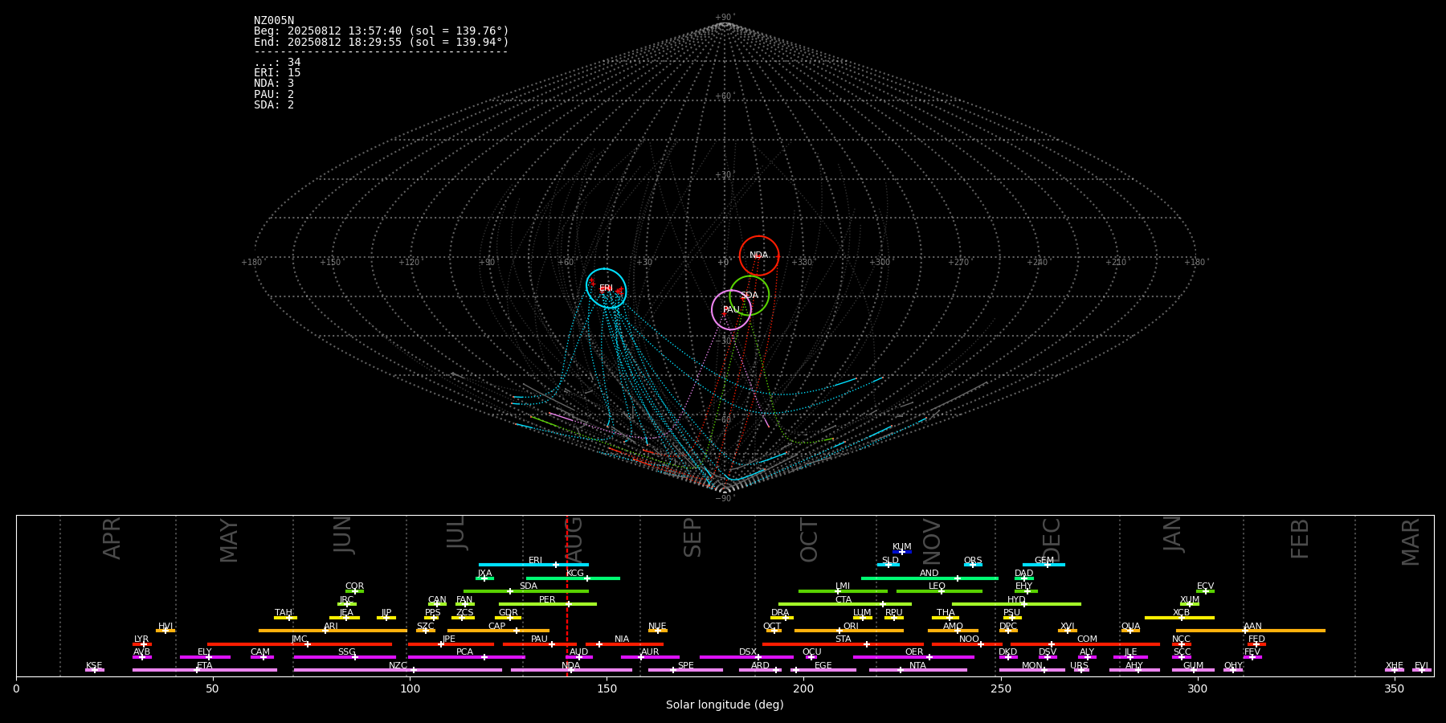Select the 'PAU: 2' count line in header
Image resolution: width=1446 pixels, height=723 pixels.
274,95
